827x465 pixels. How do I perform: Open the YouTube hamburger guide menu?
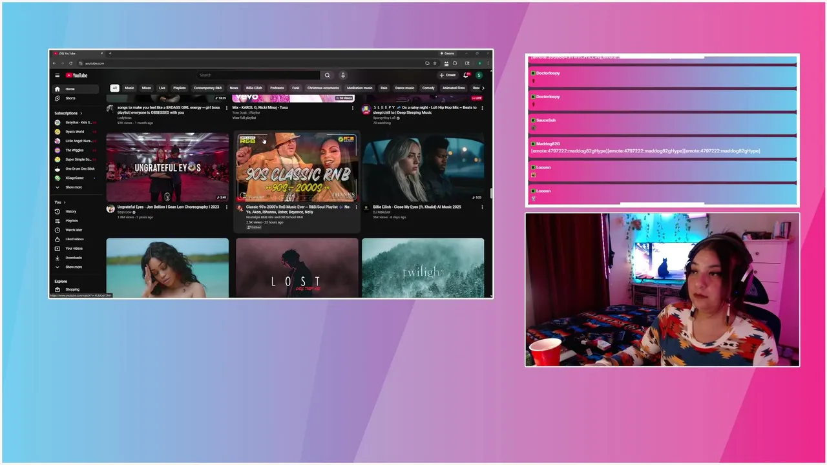(x=57, y=76)
